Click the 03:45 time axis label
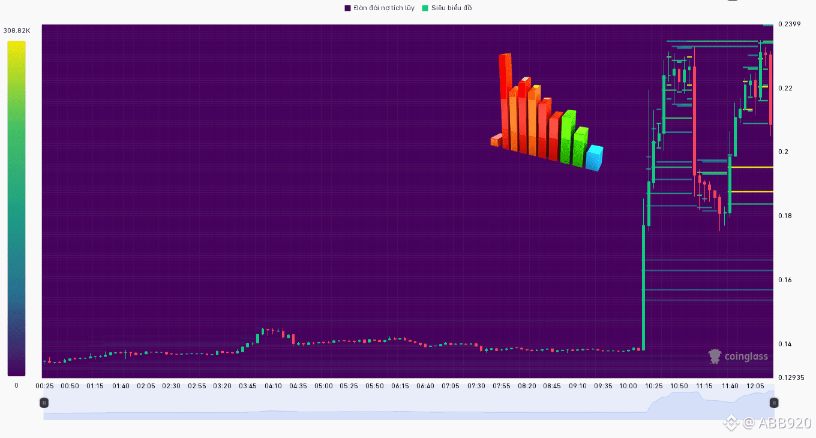The width and height of the screenshot is (816, 438). point(247,386)
